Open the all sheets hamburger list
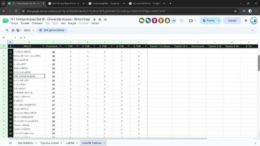Screen dimensions: 260x146 pos(10,143)
